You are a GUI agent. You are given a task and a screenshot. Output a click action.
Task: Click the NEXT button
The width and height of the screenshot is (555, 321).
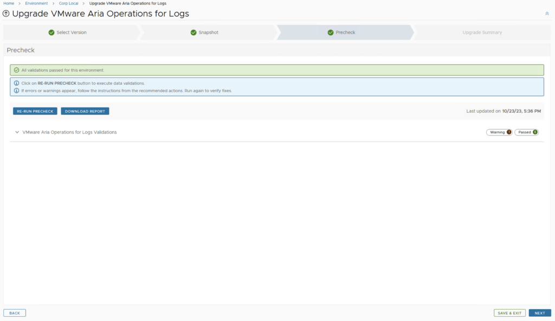[540, 313]
